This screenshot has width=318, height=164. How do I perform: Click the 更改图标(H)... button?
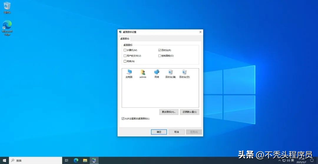(x=169, y=112)
